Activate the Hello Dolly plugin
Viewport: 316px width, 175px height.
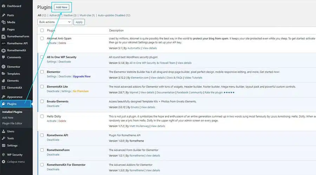click(x=52, y=121)
